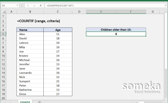Select column C header
Image resolution: width=168 pixels, height=103 pixels.
[x=58, y=12]
